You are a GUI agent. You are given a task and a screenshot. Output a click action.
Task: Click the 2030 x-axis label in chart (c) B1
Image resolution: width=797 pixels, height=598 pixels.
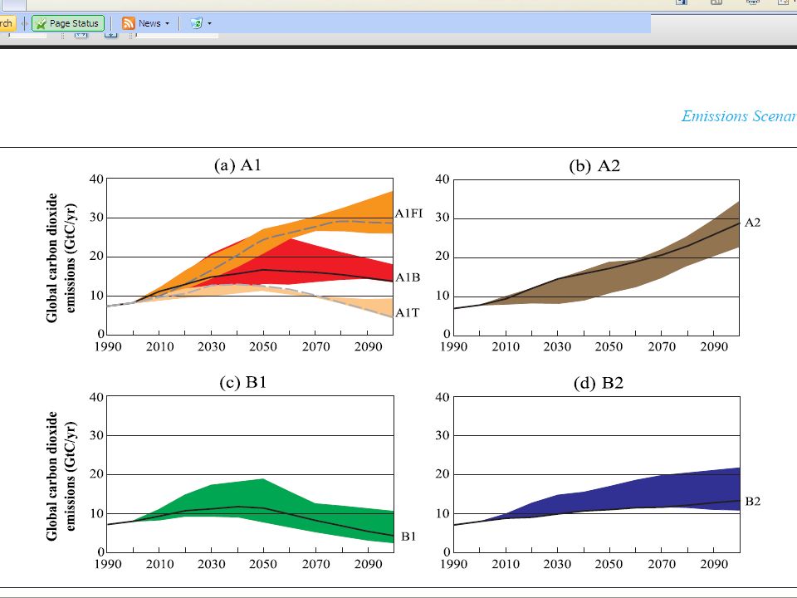(x=211, y=564)
